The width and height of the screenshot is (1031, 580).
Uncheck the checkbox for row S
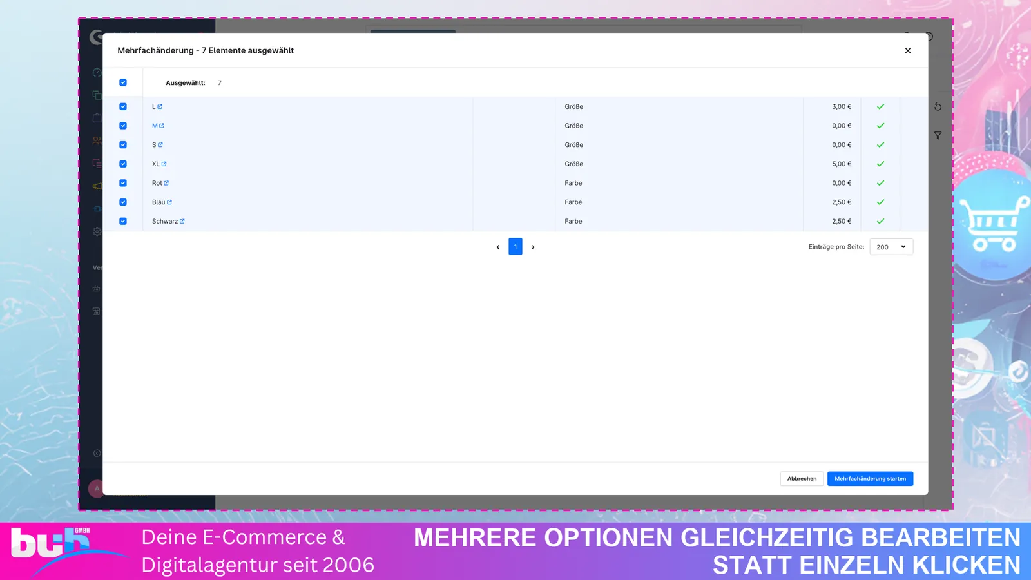tap(123, 145)
